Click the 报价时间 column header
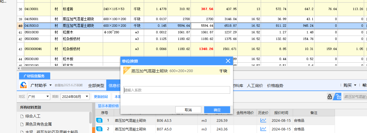The image size is (367, 133). coord(281,113)
